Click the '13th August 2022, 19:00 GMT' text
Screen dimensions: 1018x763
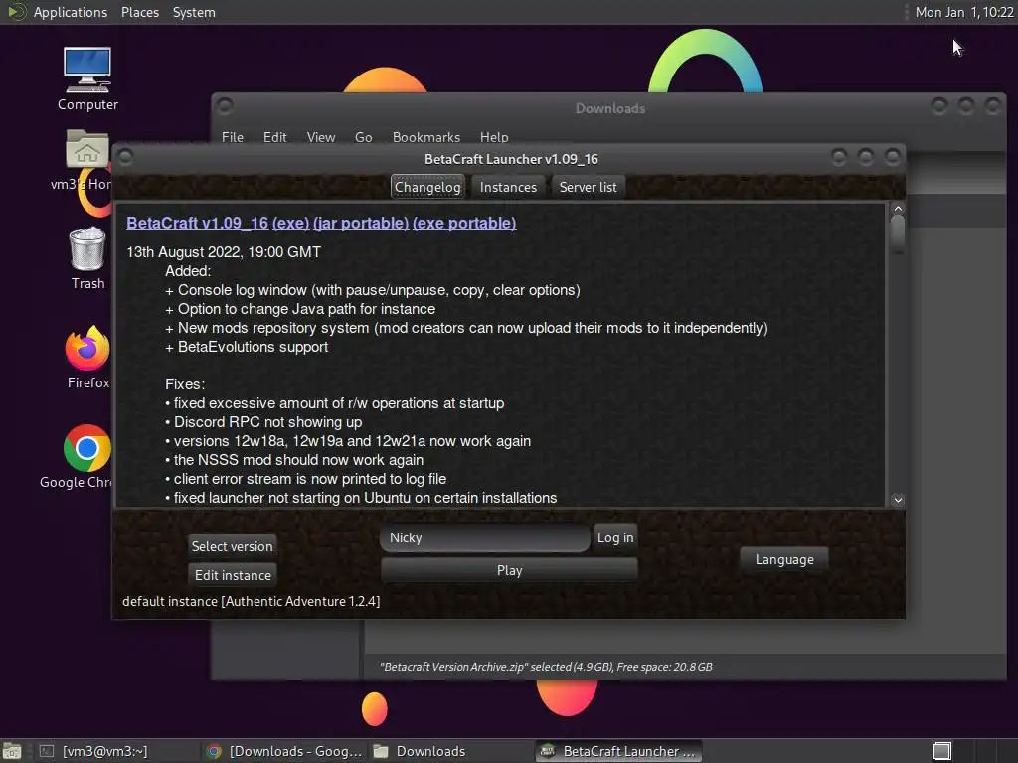pos(224,252)
